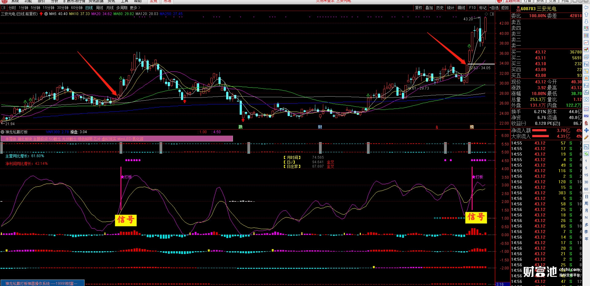Open the indicator dropdown next to 三安光电 title
The height and width of the screenshot is (286, 590).
pyautogui.click(x=46, y=14)
